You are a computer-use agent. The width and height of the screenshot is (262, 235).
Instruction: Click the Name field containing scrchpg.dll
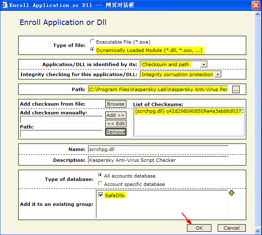[x=158, y=149]
